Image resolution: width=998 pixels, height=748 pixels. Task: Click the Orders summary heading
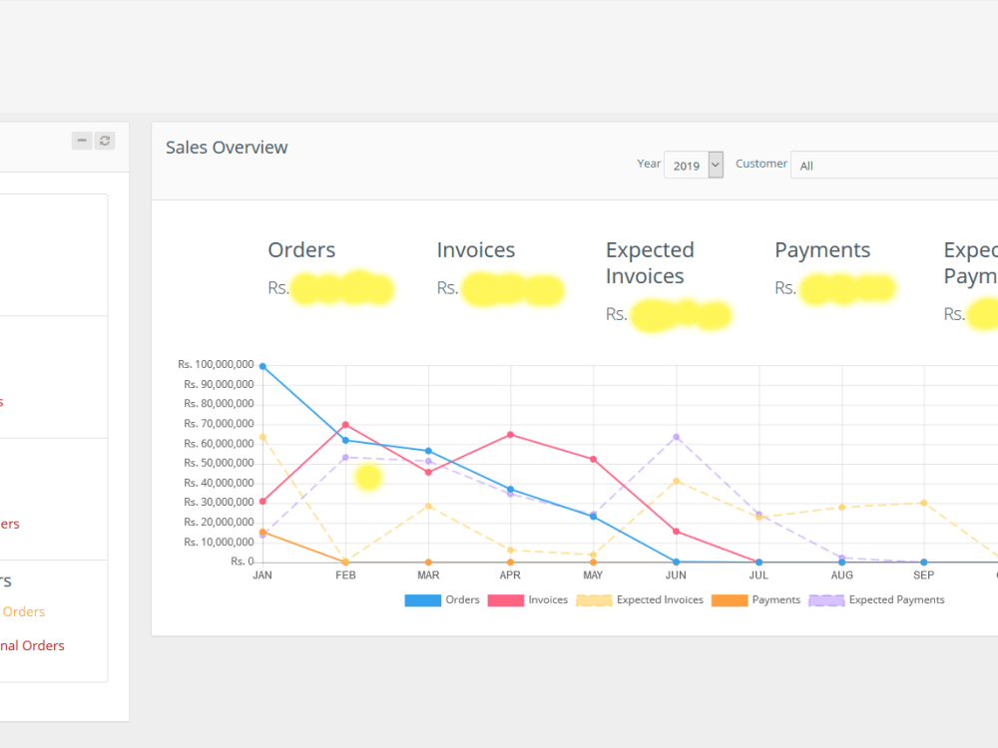(301, 250)
